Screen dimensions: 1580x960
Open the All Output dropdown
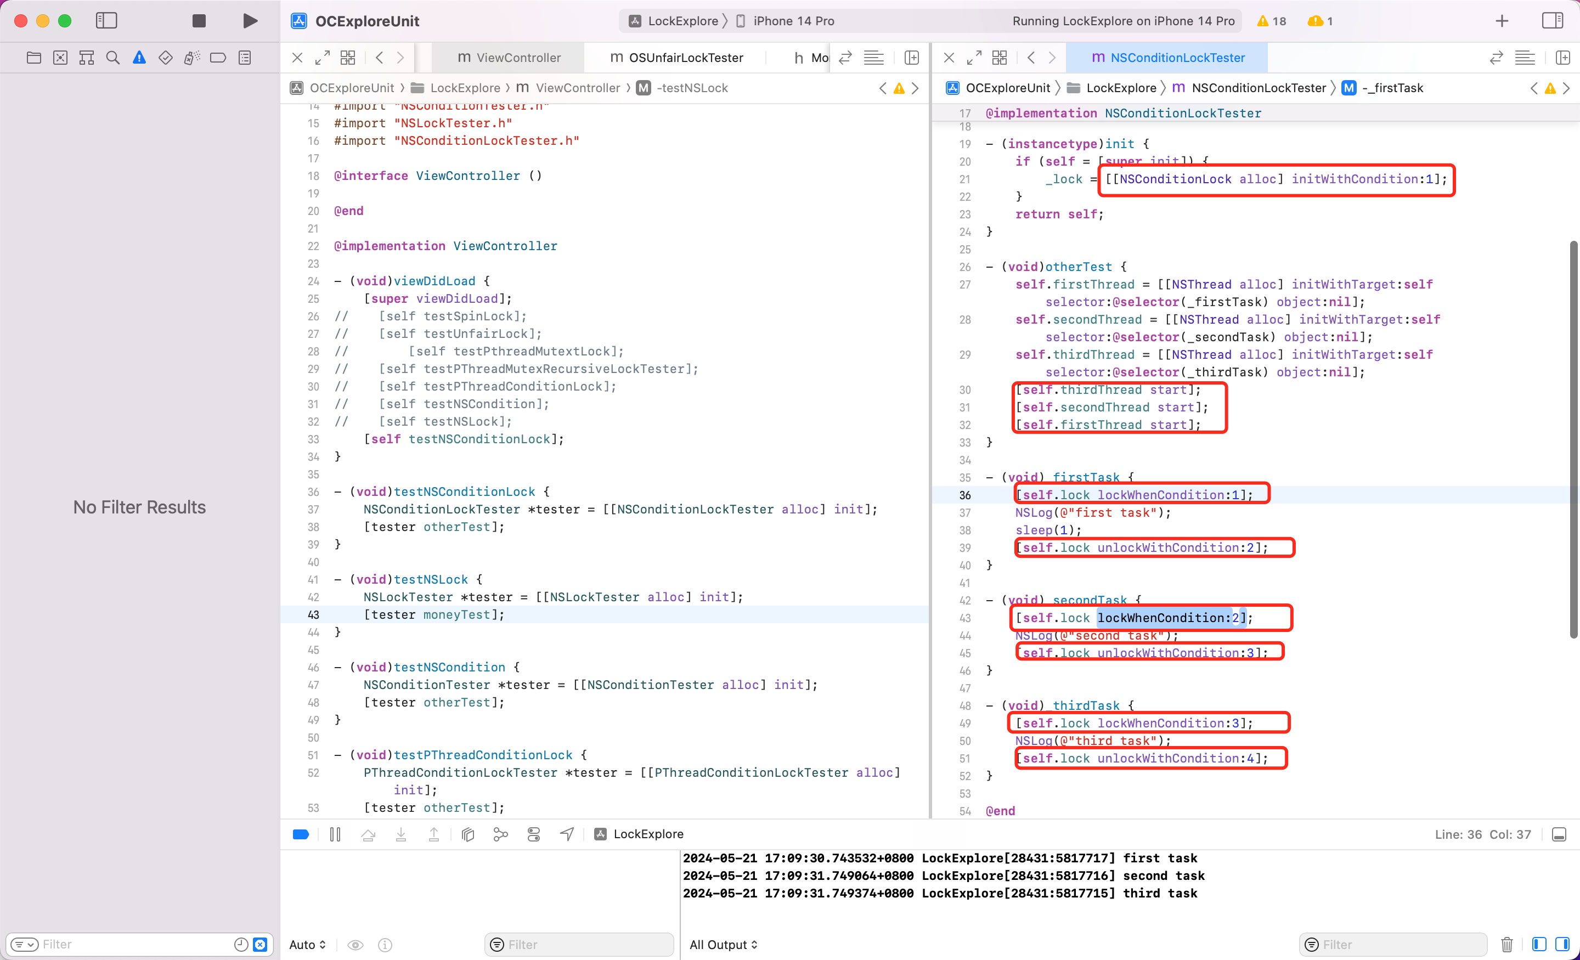(x=723, y=944)
